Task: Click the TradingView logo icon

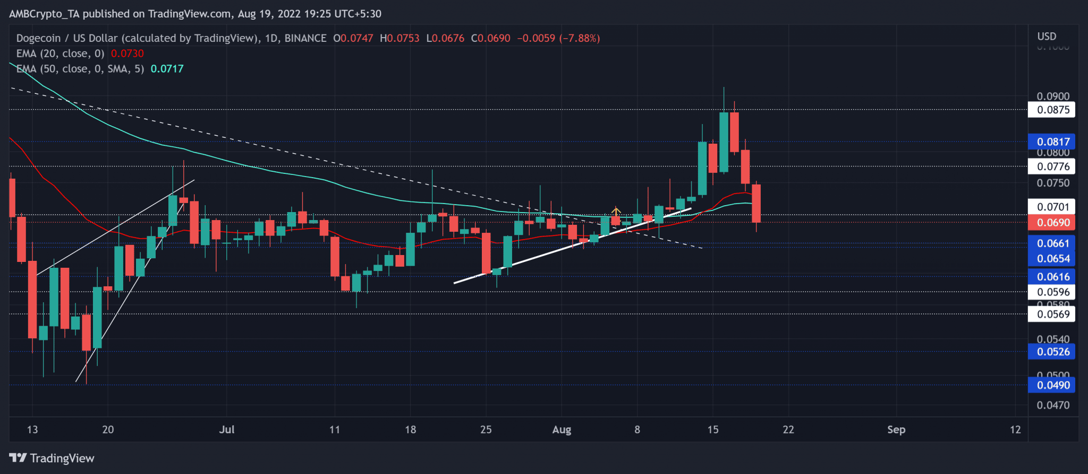Action: (18, 458)
